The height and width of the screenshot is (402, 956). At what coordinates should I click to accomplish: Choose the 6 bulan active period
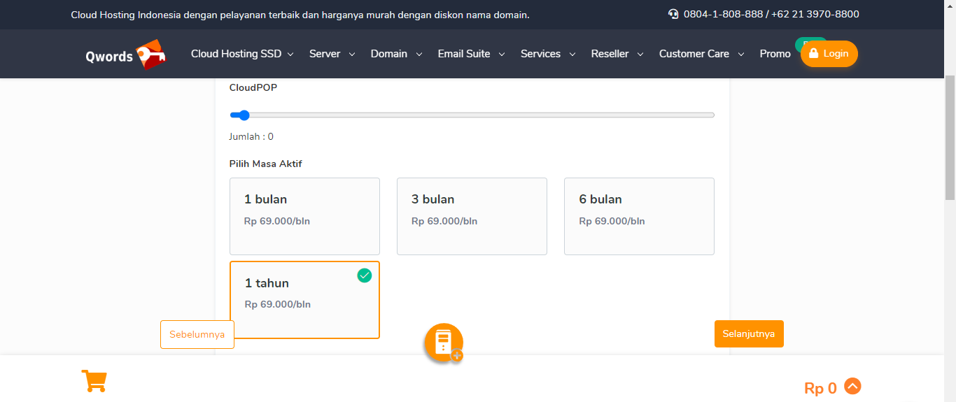(639, 216)
